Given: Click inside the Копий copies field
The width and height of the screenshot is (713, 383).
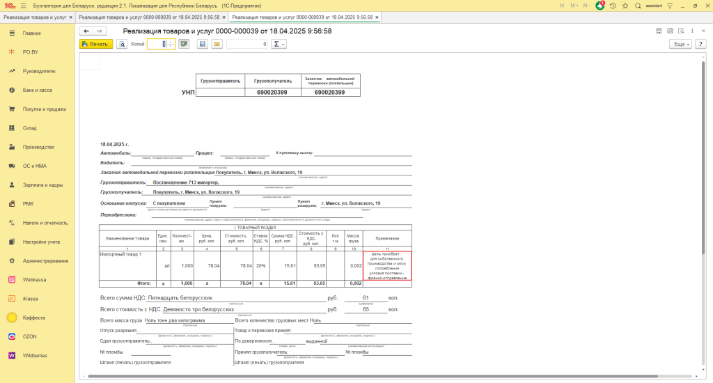Looking at the screenshot, I should (157, 44).
